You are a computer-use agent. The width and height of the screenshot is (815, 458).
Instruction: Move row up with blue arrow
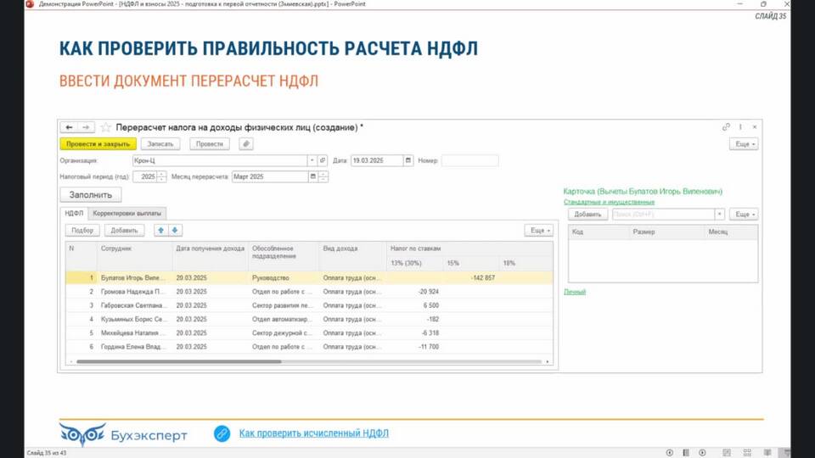coord(160,230)
